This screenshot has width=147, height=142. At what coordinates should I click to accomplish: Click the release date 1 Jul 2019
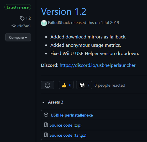point(110,22)
